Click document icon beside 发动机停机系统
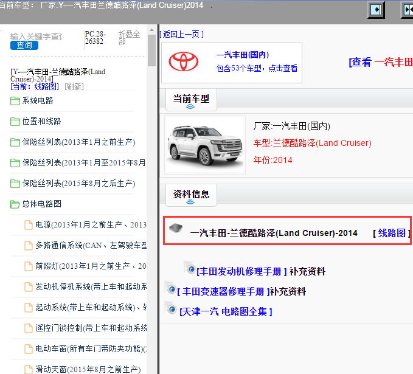 (29, 287)
